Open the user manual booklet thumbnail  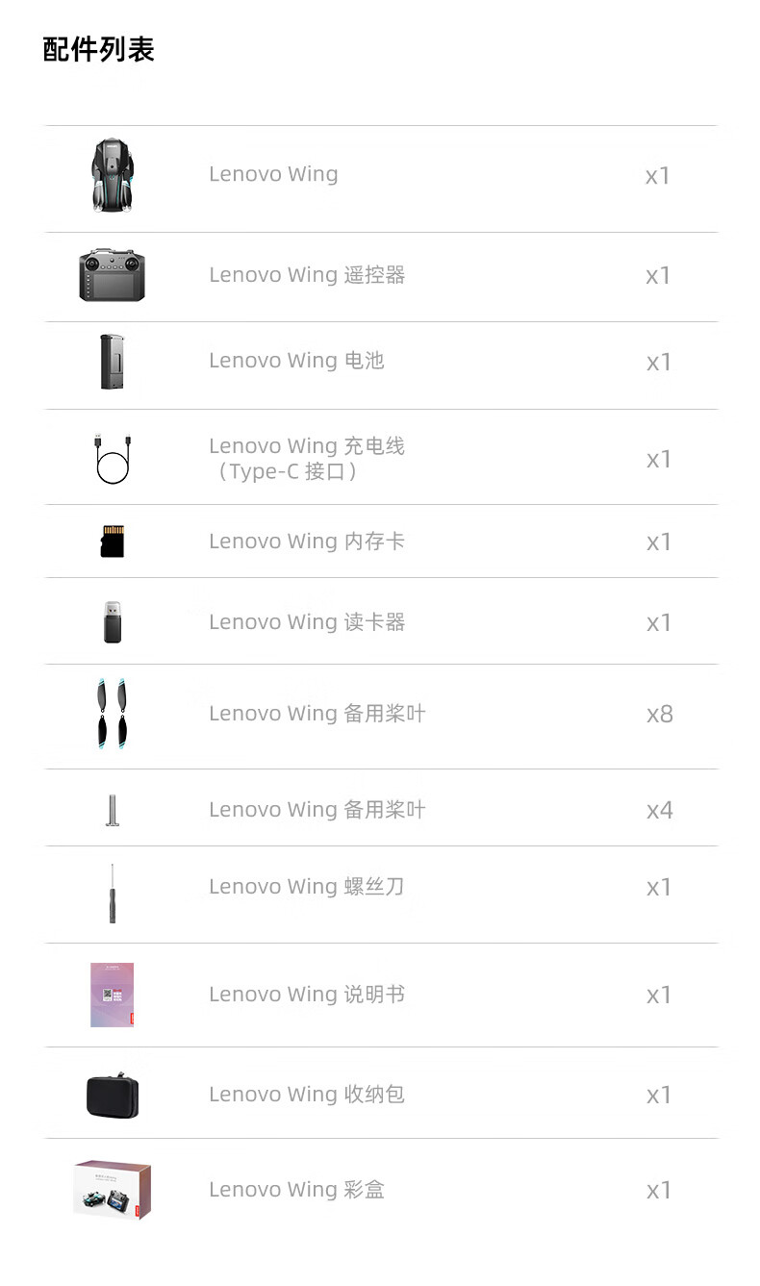113,995
